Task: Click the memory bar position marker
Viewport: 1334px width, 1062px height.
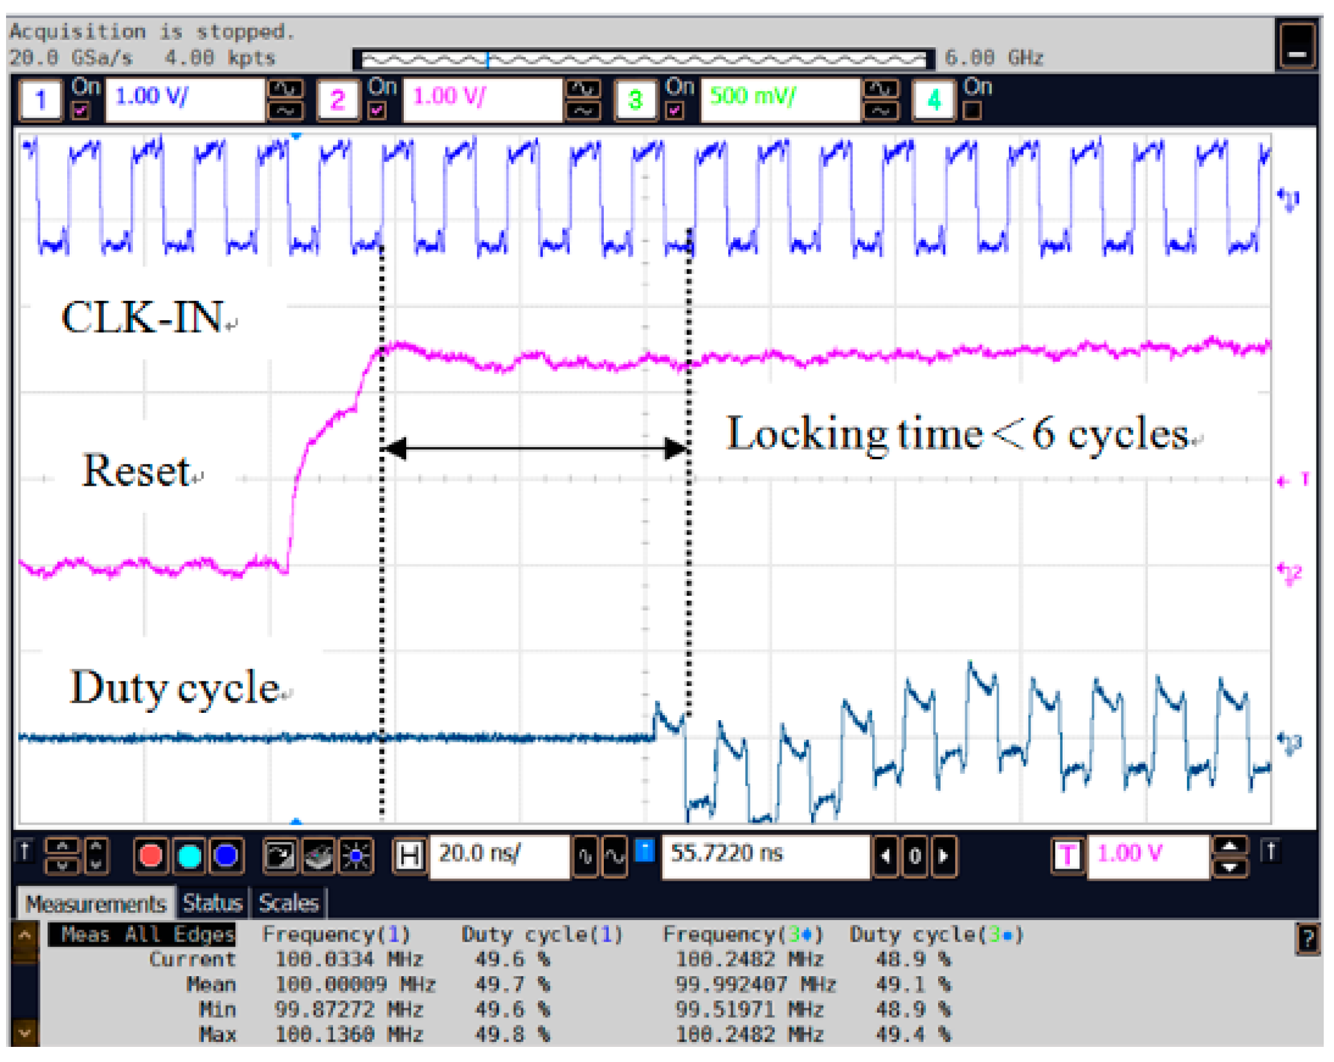Action: [x=488, y=59]
